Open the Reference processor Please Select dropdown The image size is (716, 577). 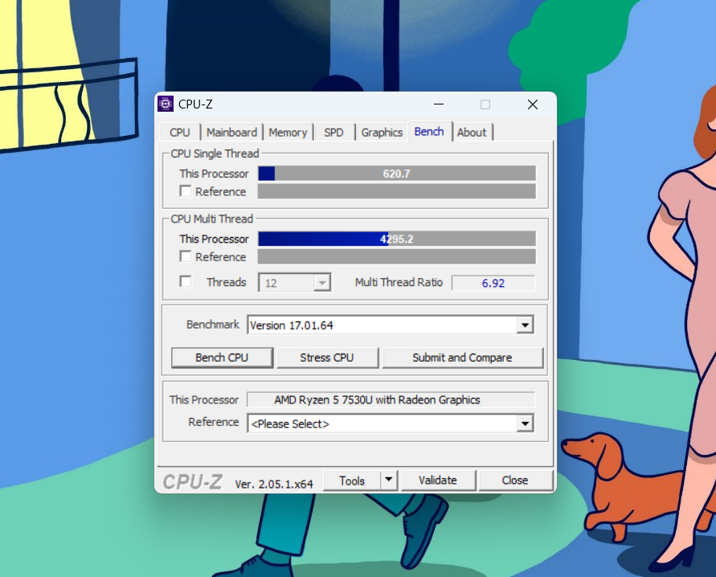coord(525,424)
